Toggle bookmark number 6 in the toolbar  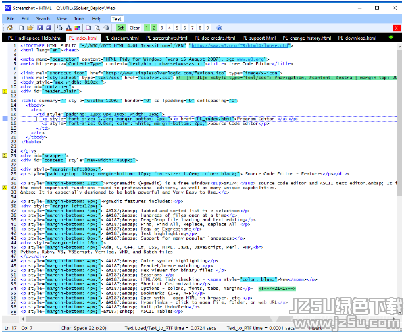184,28
